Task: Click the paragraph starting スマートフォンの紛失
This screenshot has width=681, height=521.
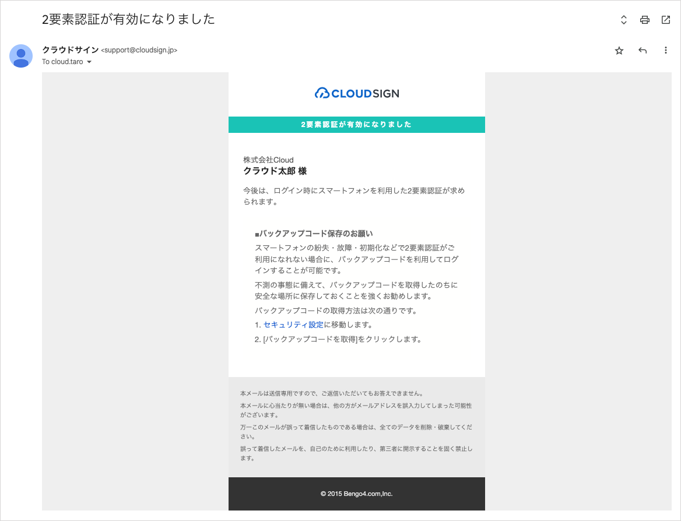Action: point(357,259)
